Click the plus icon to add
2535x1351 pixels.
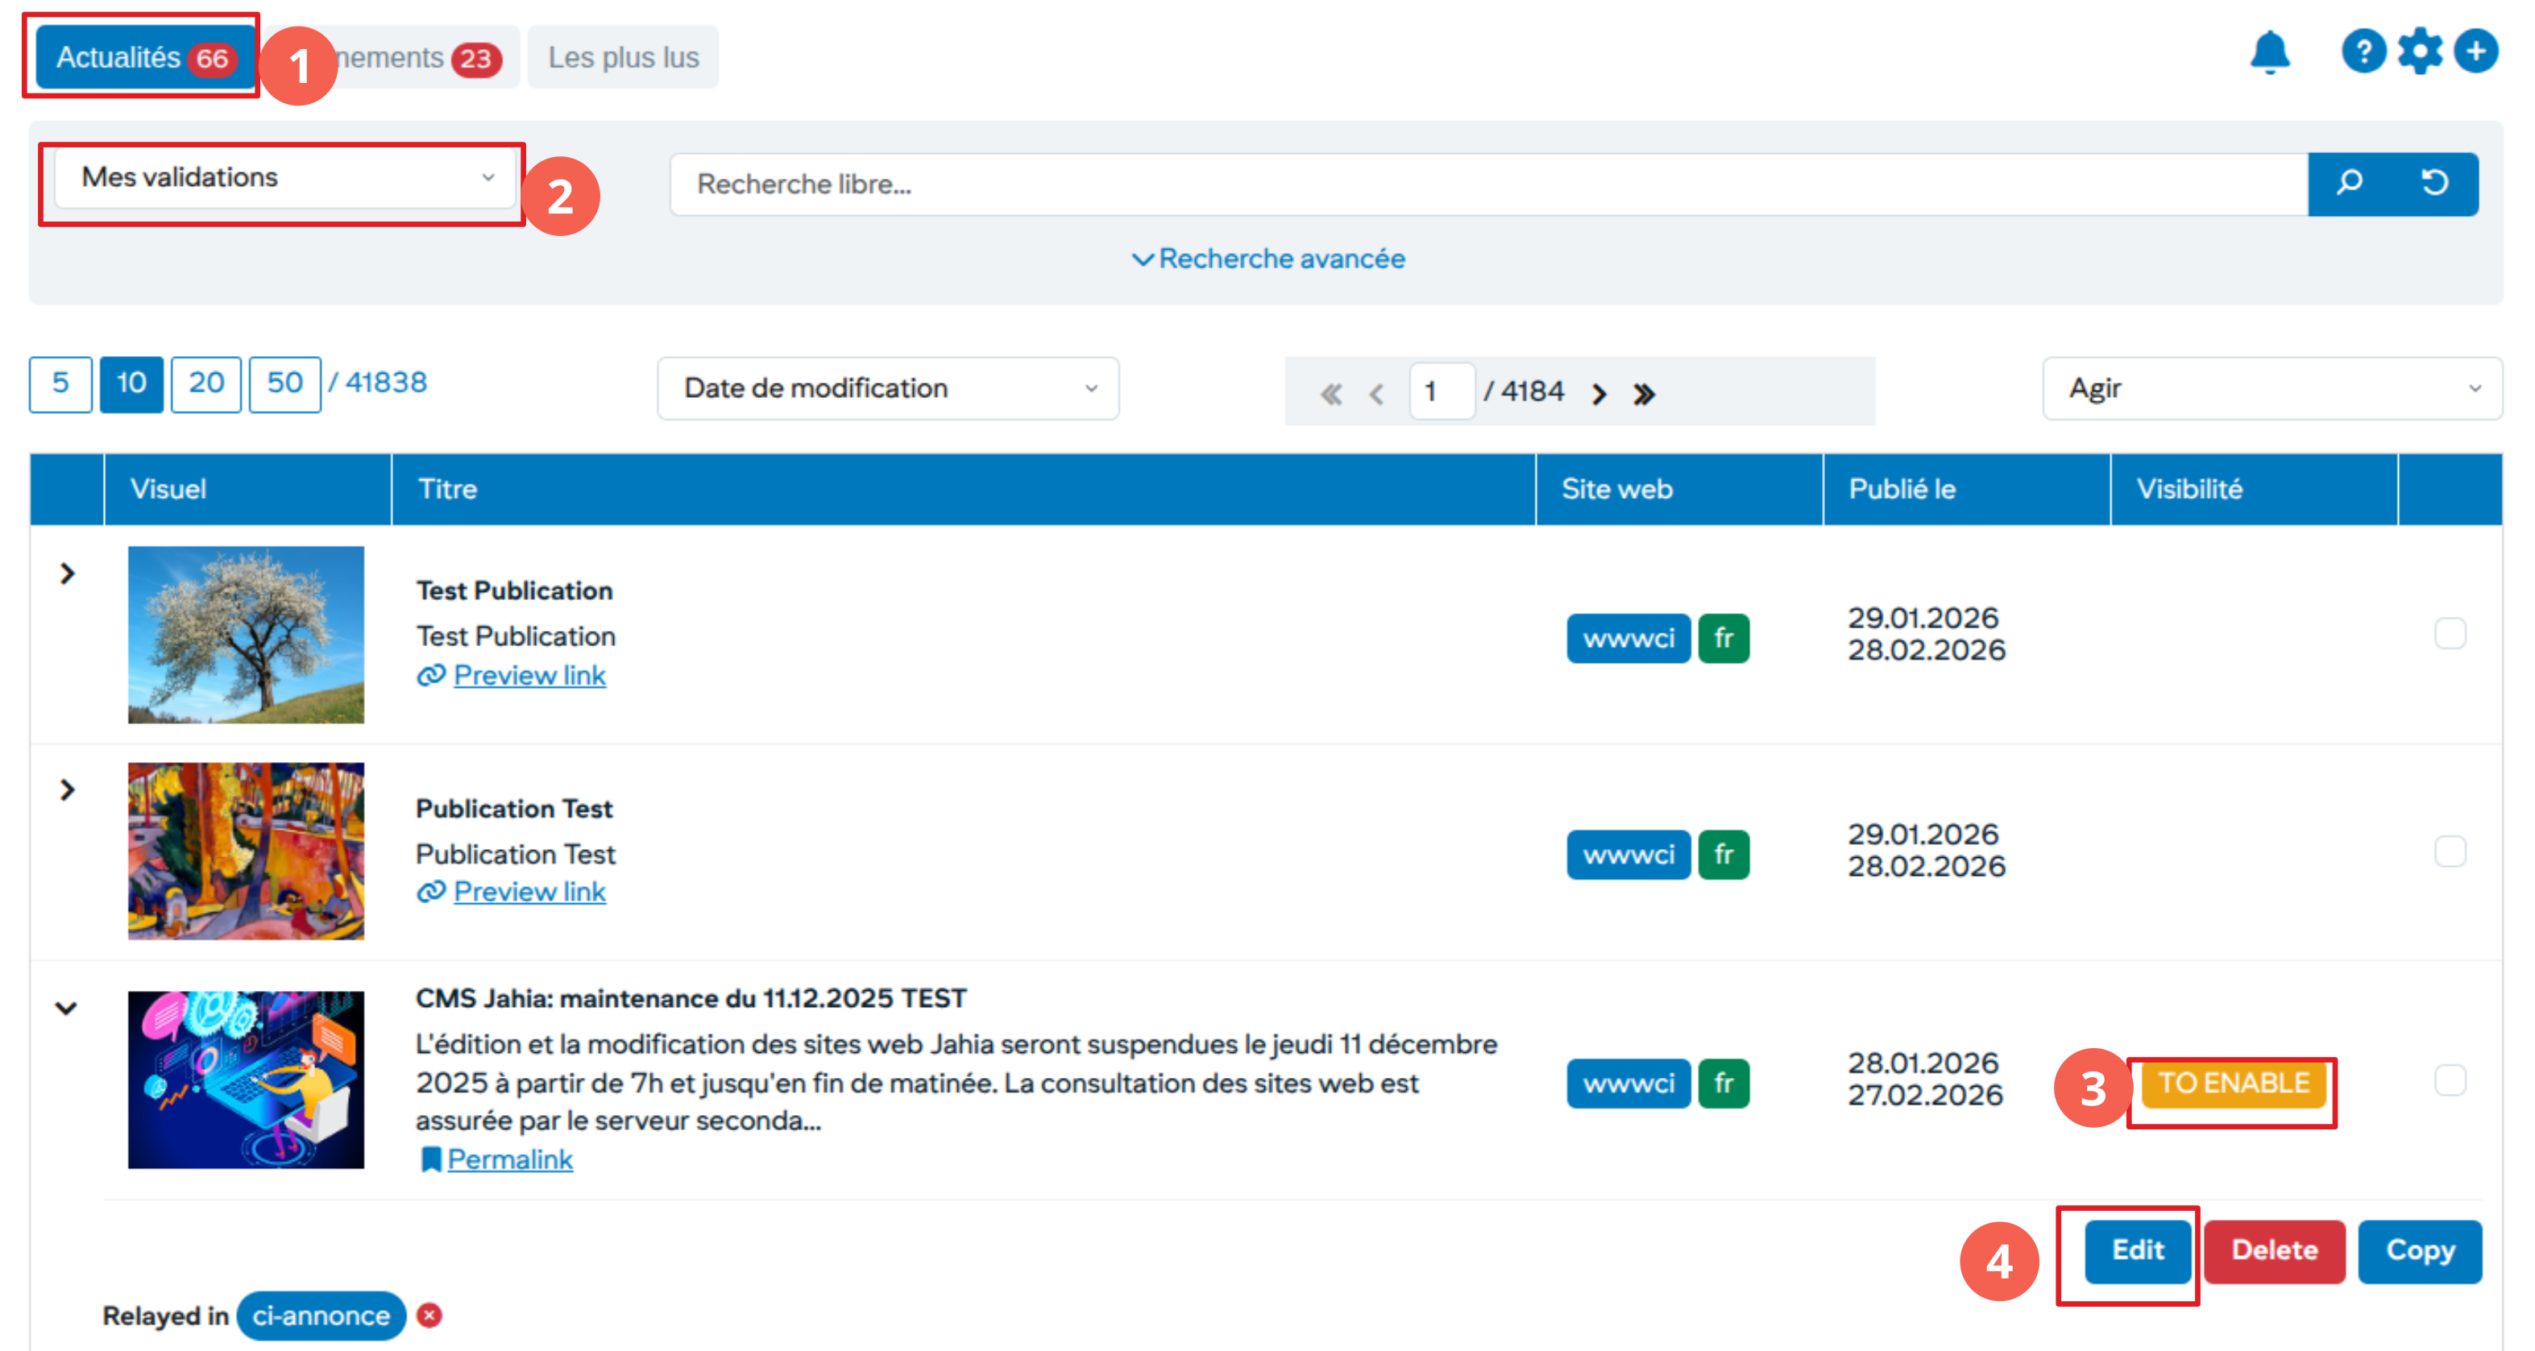point(2475,52)
